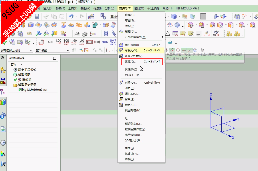Click the 查找 command search field
Image resolution: width=258 pixels, height=171 pixels.
pos(114,16)
